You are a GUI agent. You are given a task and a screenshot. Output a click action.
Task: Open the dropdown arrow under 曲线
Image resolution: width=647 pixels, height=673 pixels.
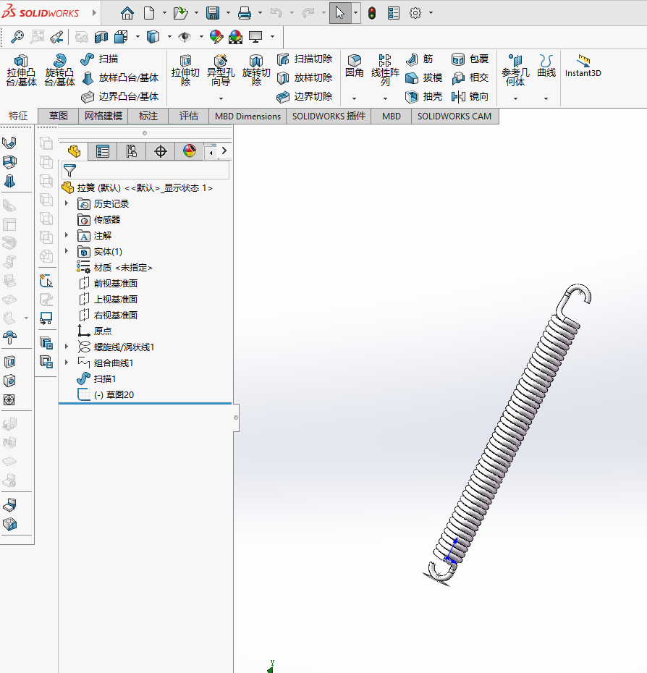546,98
